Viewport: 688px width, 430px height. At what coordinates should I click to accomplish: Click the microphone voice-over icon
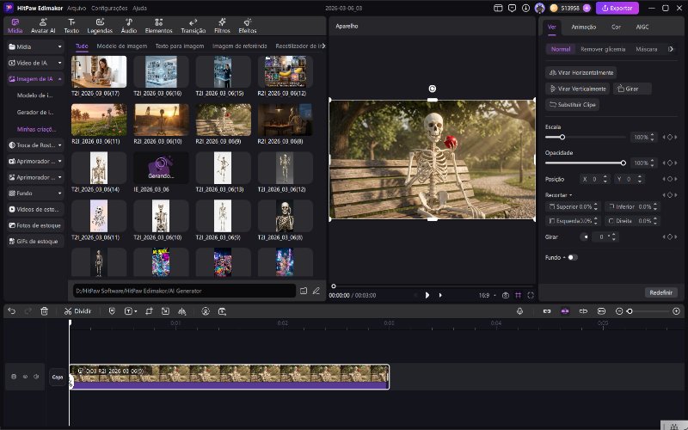click(x=520, y=310)
